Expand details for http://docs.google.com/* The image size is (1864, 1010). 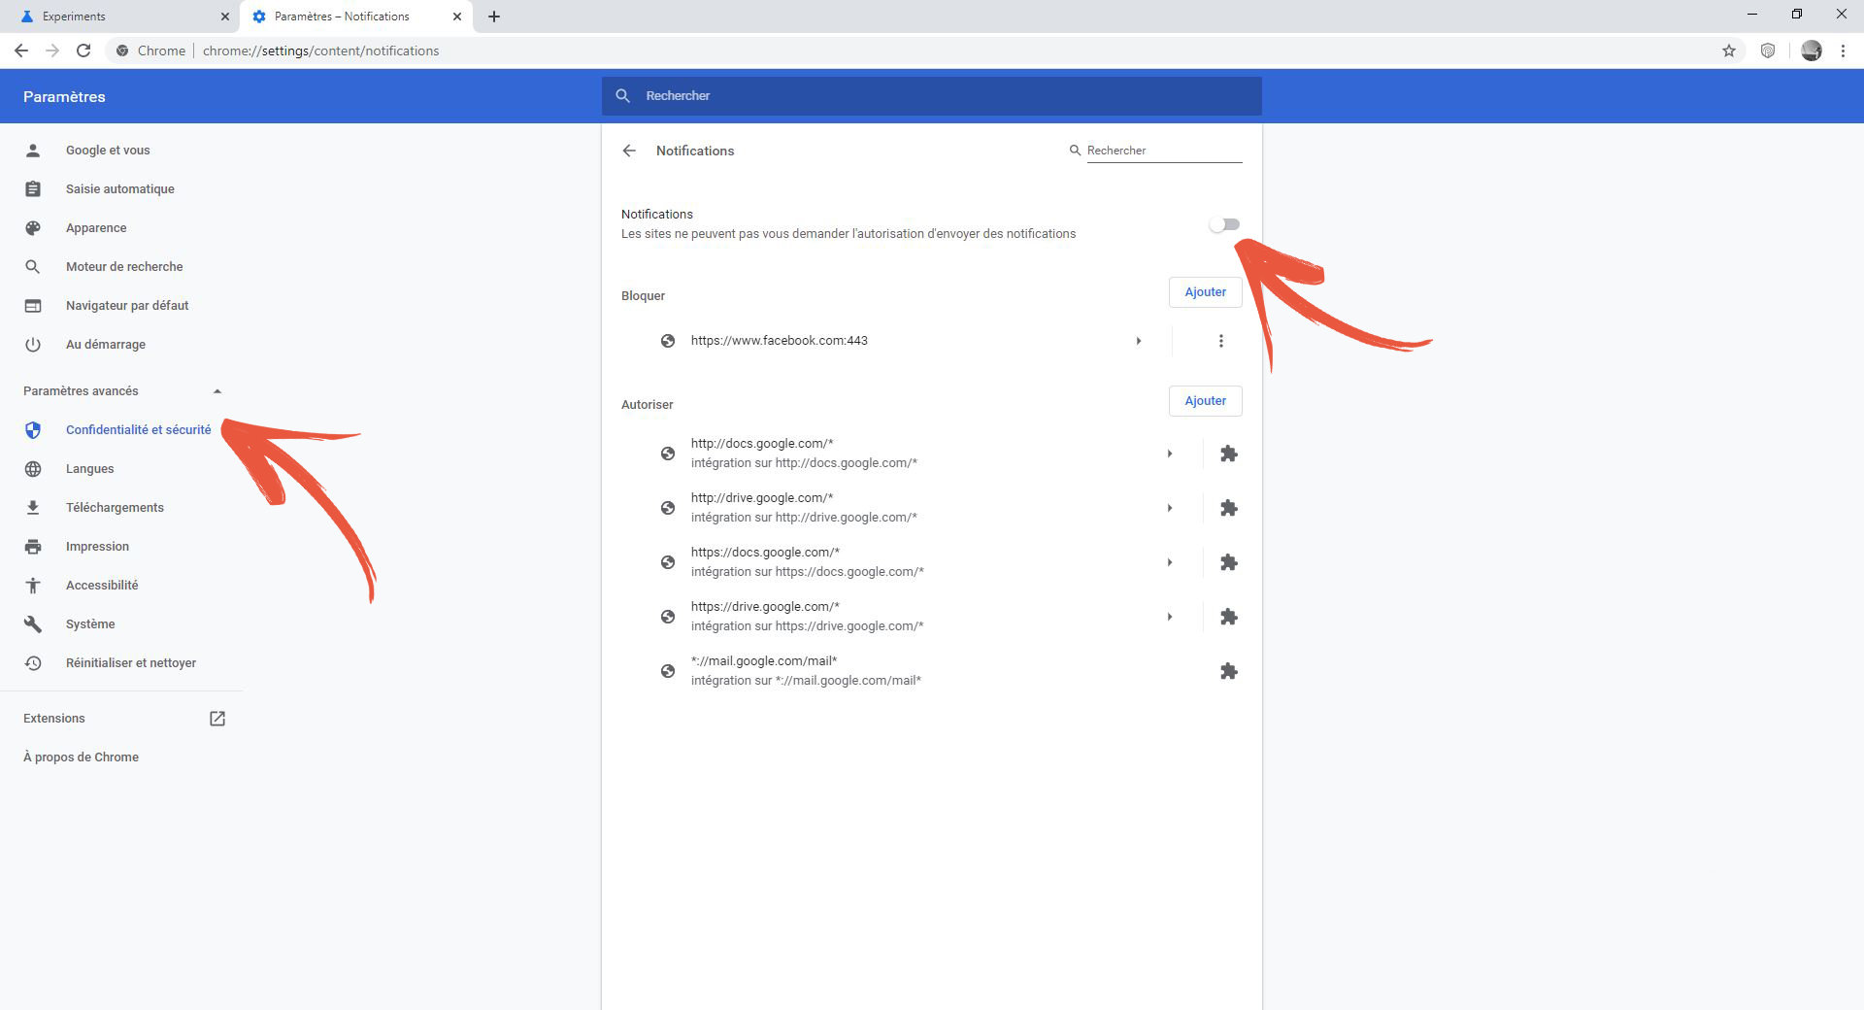[1170, 454]
